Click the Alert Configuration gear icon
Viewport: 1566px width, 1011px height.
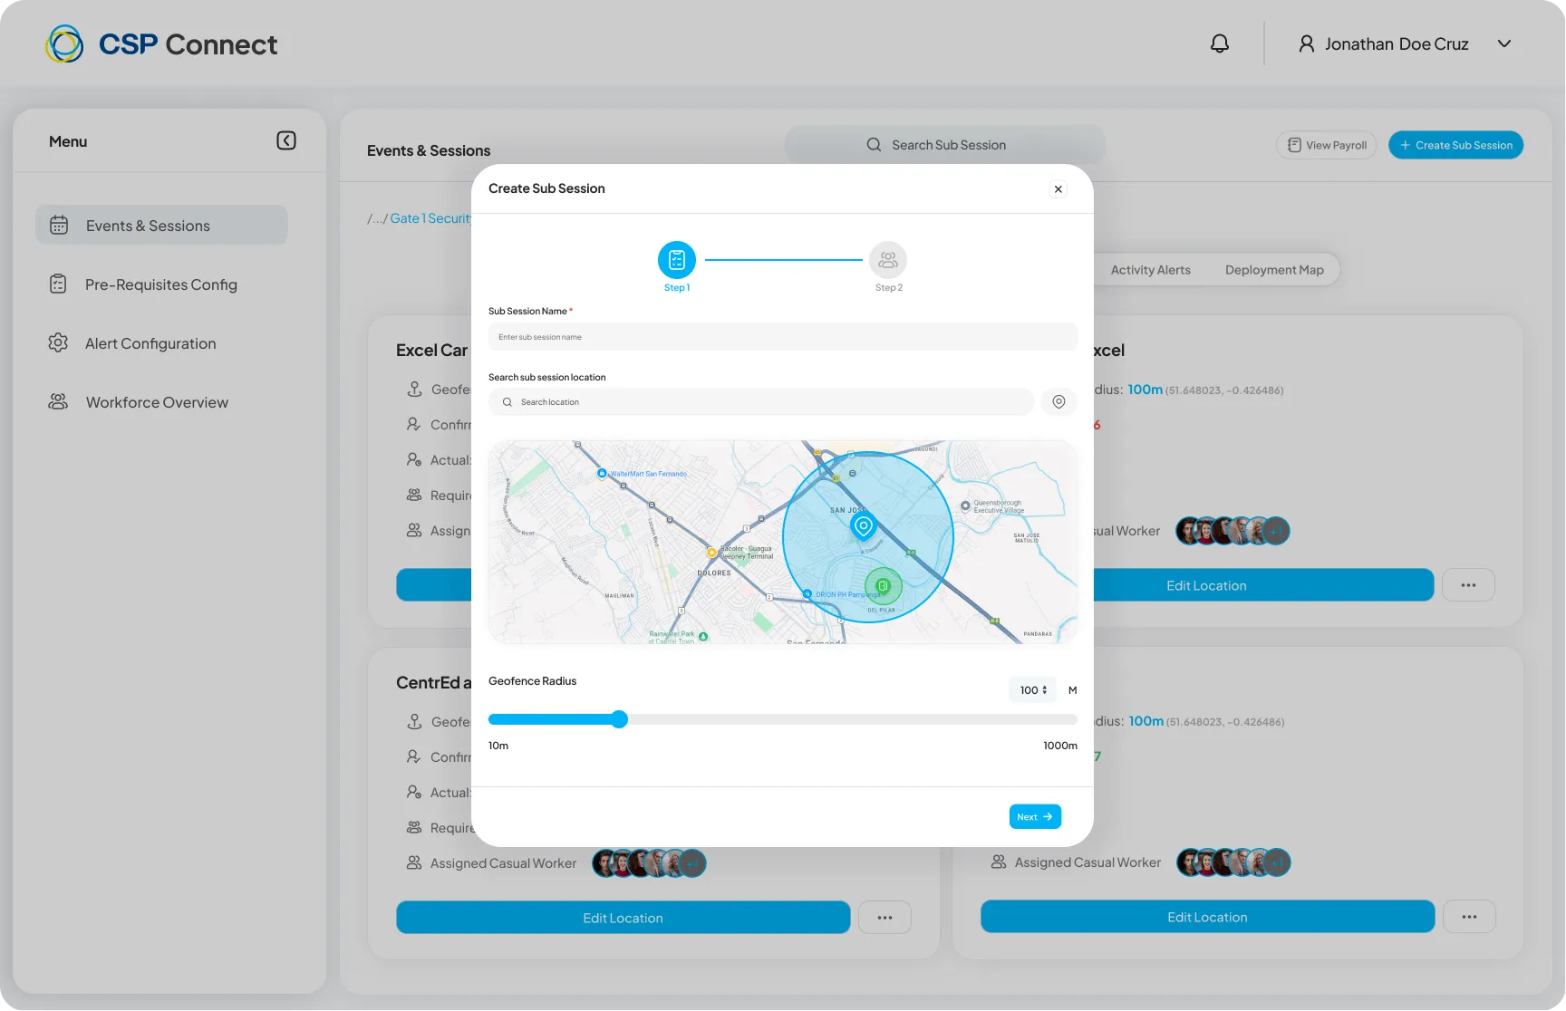(58, 342)
